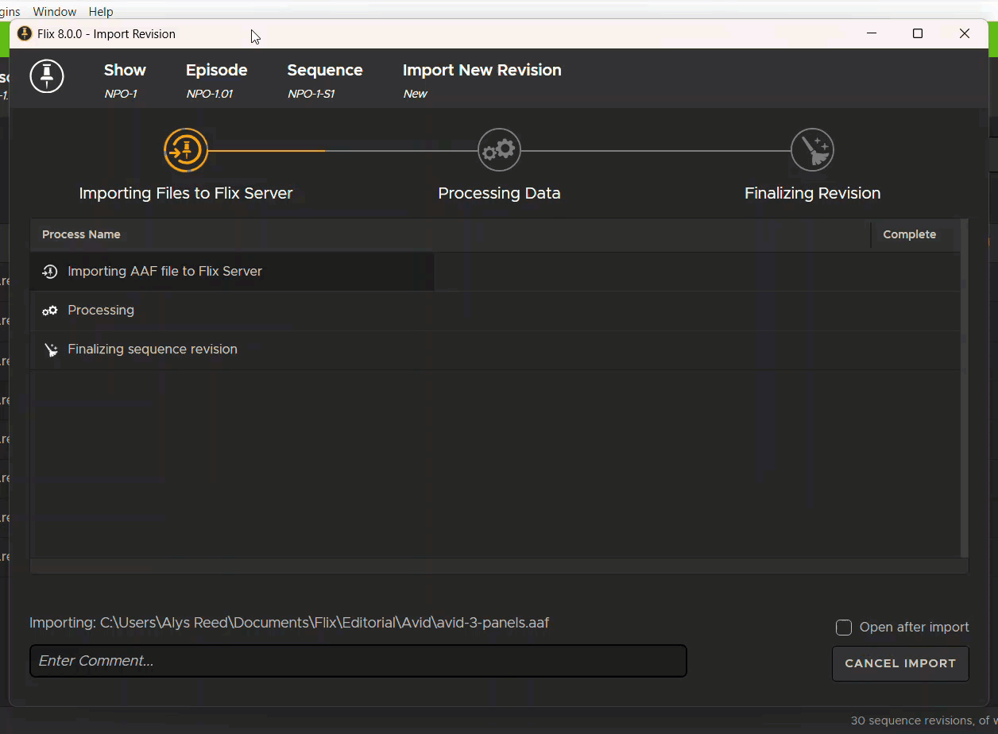Image resolution: width=998 pixels, height=734 pixels.
Task: Click the Sequence NPO-1-S1 header label
Action: point(324,80)
